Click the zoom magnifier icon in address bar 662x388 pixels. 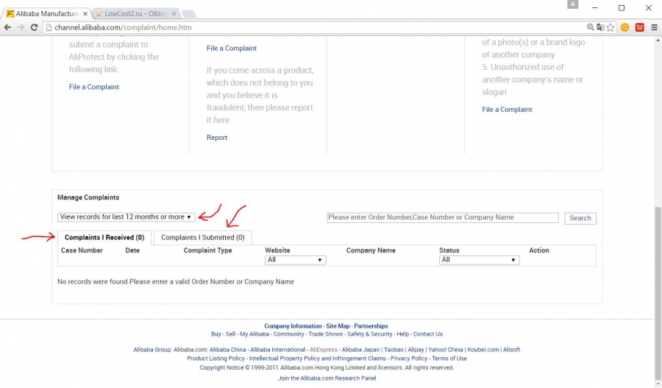click(590, 27)
